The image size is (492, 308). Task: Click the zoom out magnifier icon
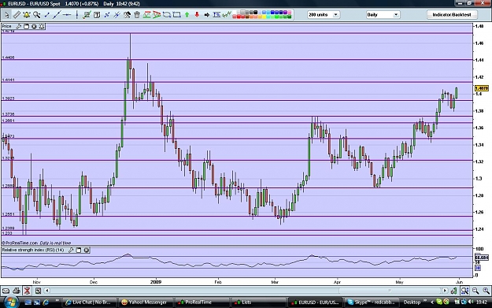click(475, 291)
